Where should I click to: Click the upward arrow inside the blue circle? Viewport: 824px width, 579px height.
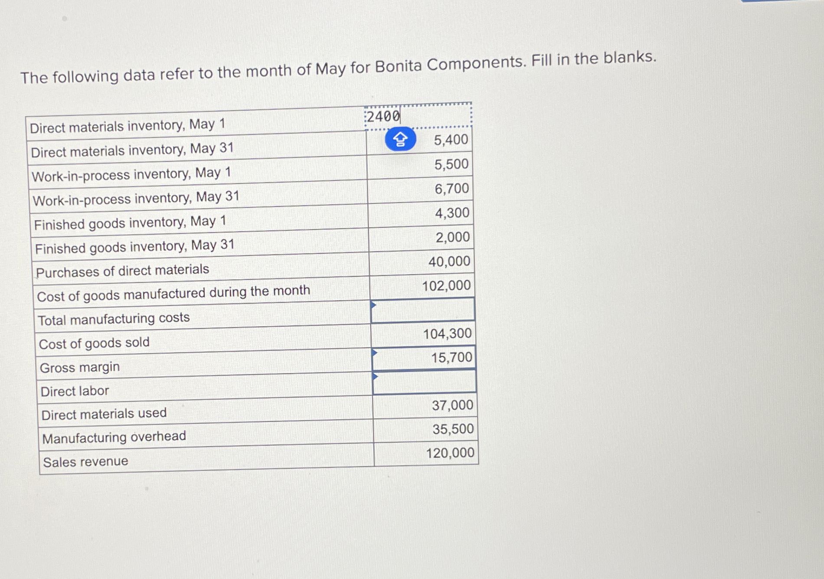(399, 138)
